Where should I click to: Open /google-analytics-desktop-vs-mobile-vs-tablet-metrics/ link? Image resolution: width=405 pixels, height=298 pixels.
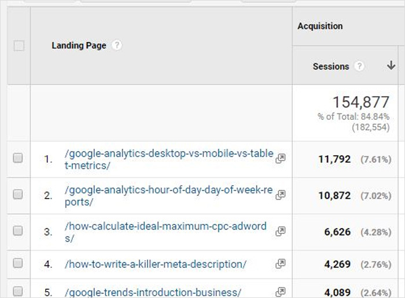click(x=169, y=159)
